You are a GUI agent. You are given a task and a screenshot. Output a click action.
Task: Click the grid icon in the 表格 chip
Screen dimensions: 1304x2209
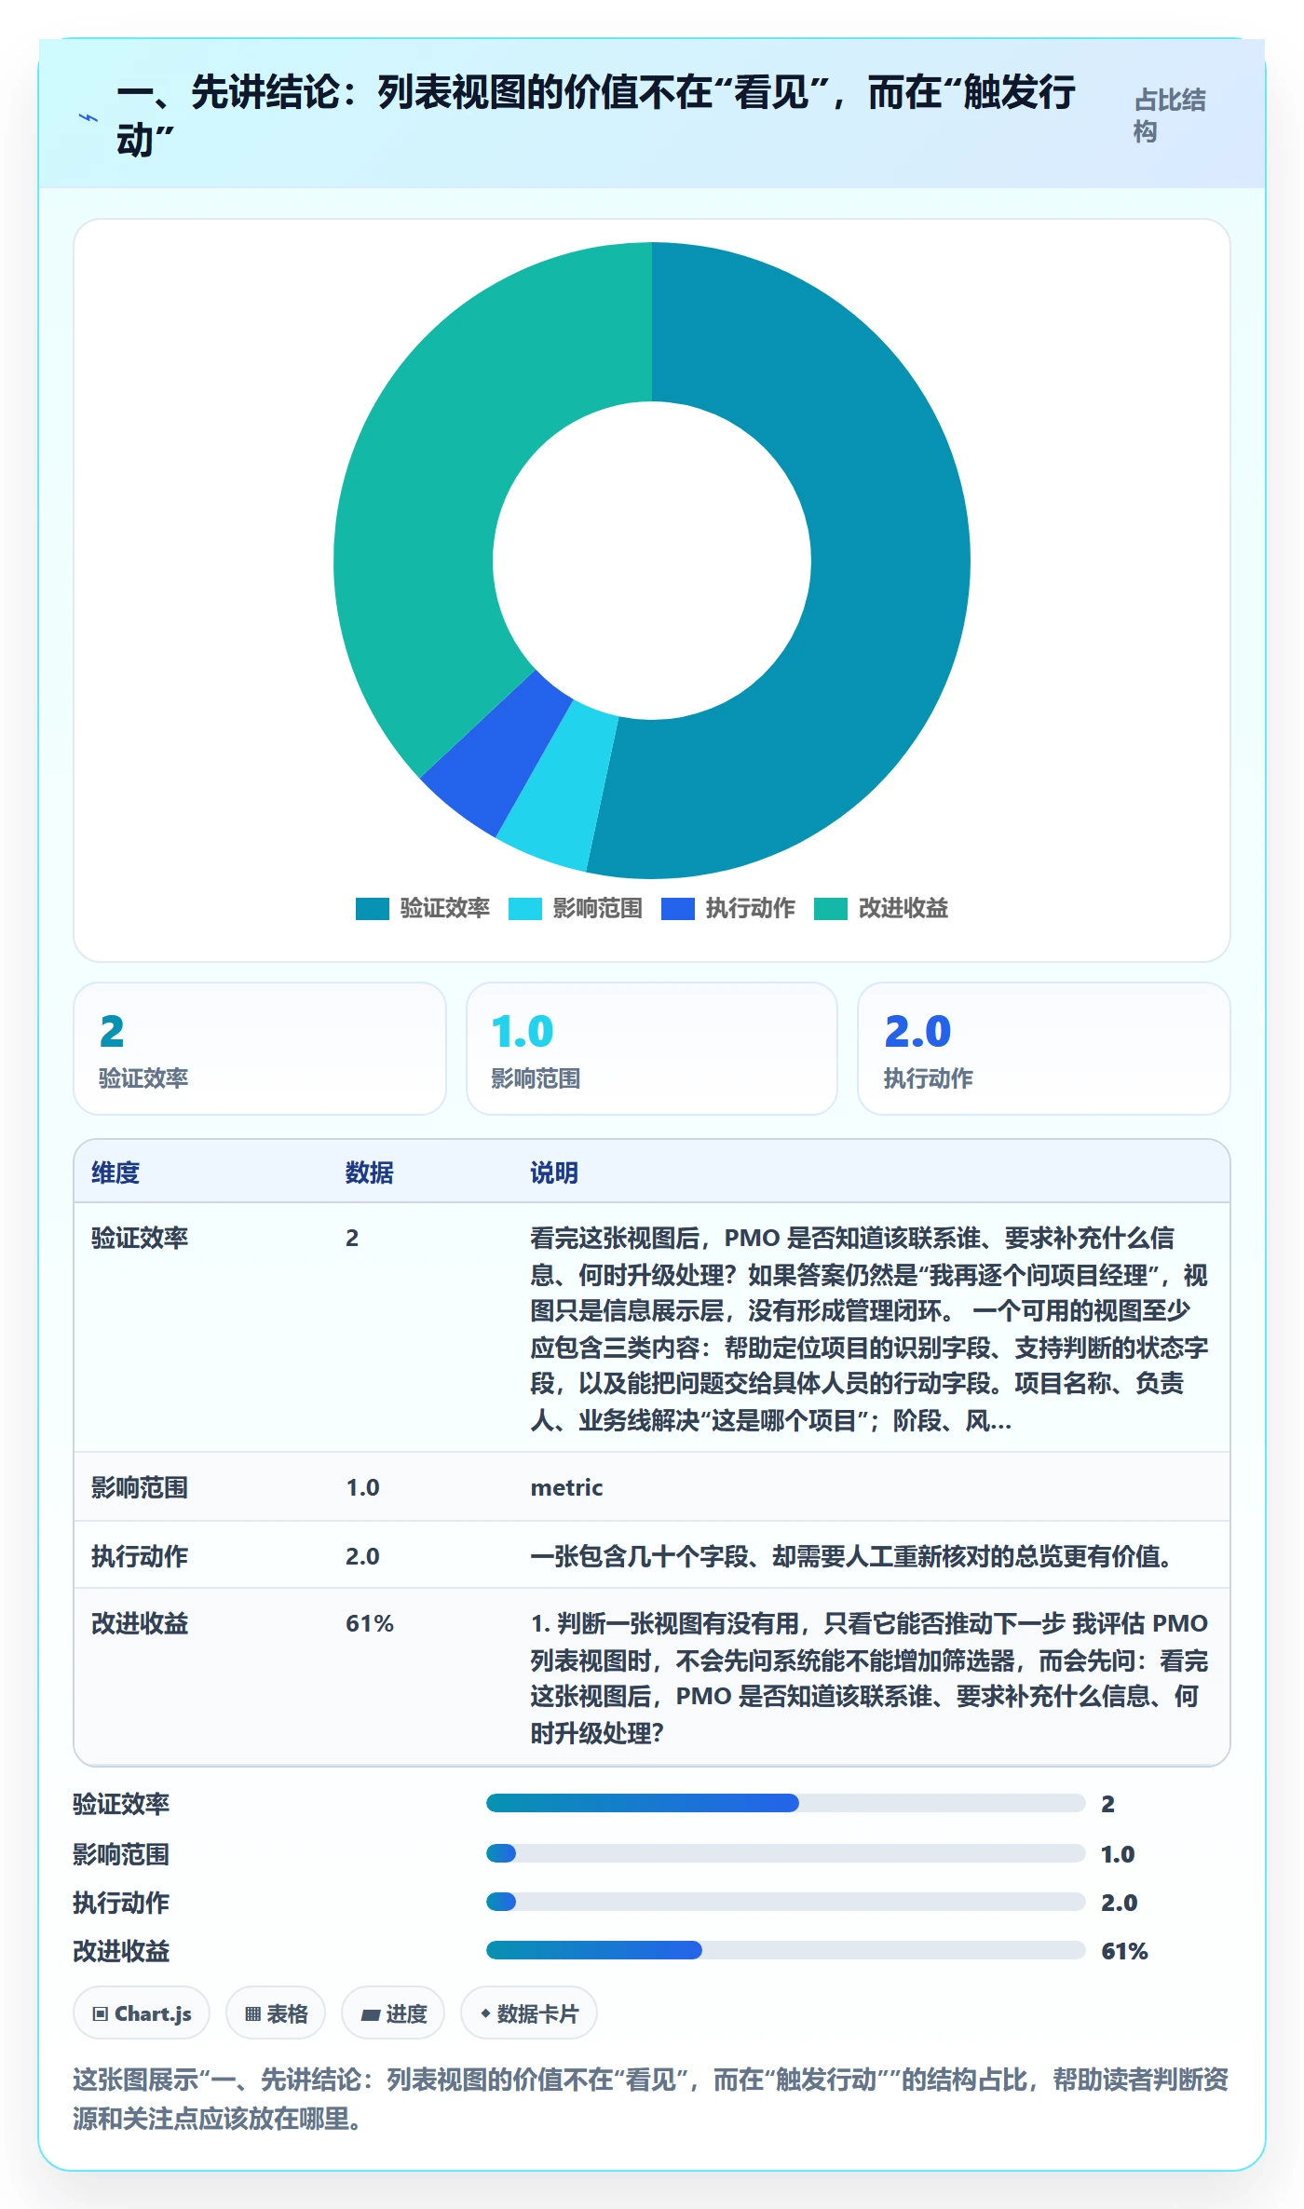click(x=252, y=2014)
